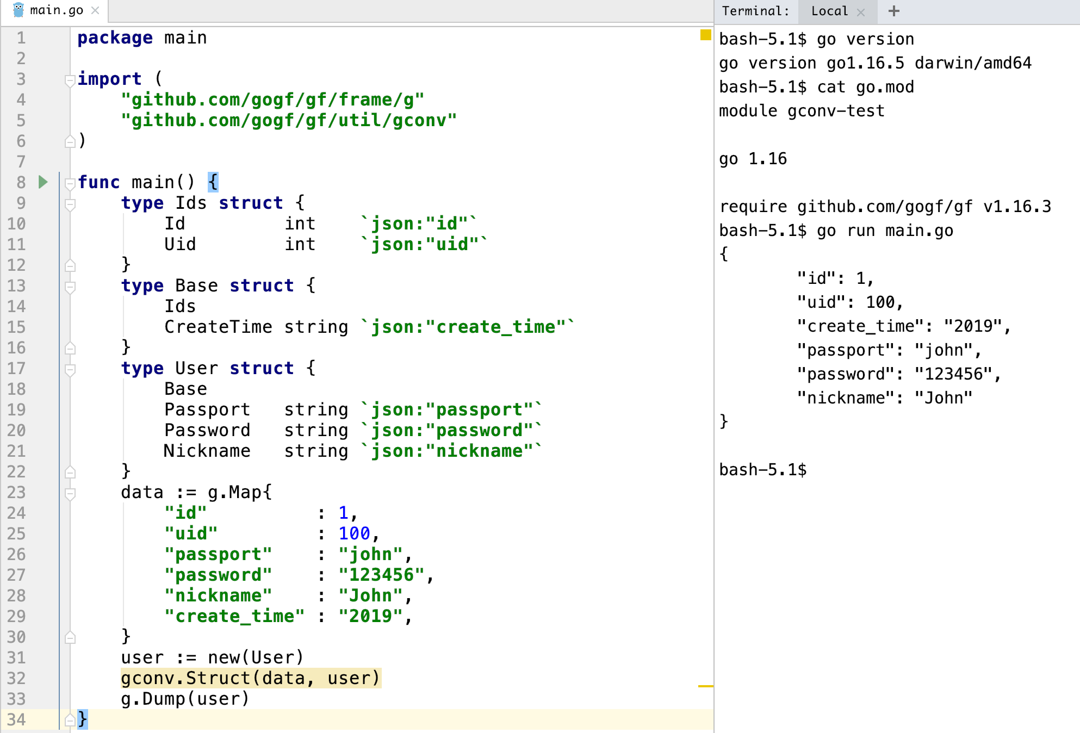1080x733 pixels.
Task: Fold the g.Map data literal
Action: 70,493
